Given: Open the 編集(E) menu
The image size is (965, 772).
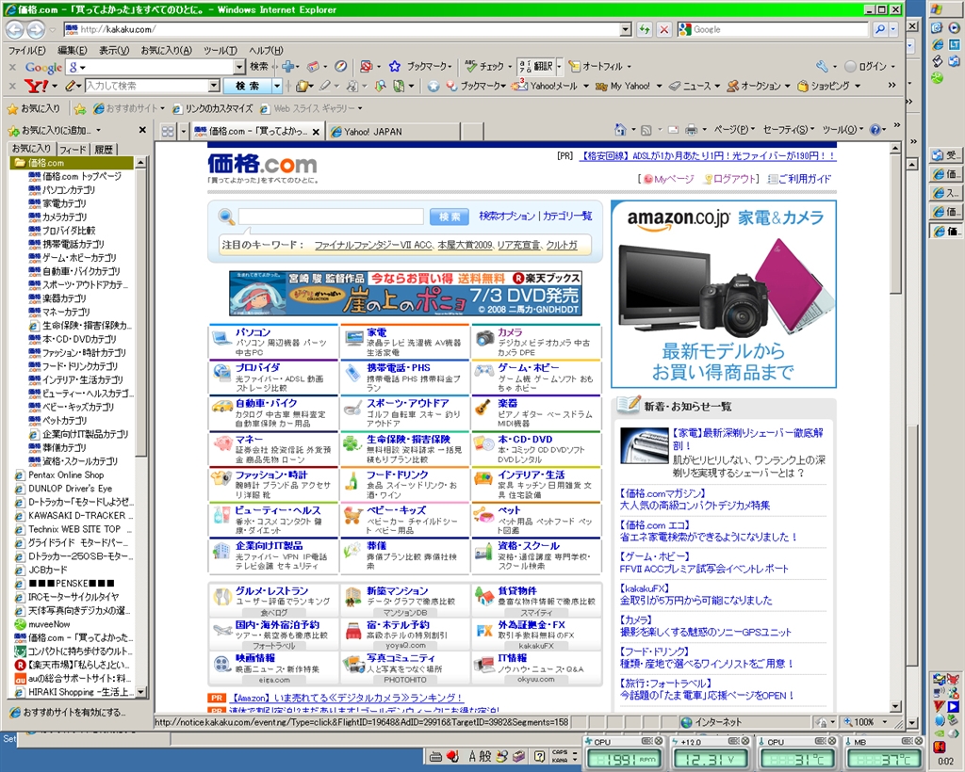Looking at the screenshot, I should [x=72, y=51].
